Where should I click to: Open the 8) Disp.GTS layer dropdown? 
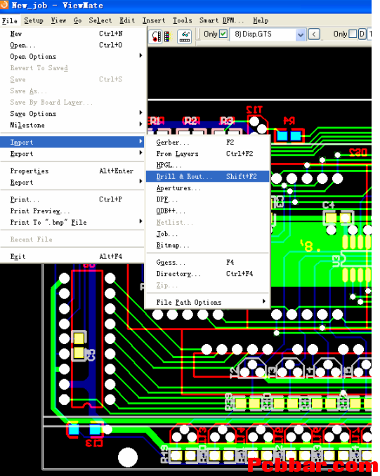pos(300,34)
